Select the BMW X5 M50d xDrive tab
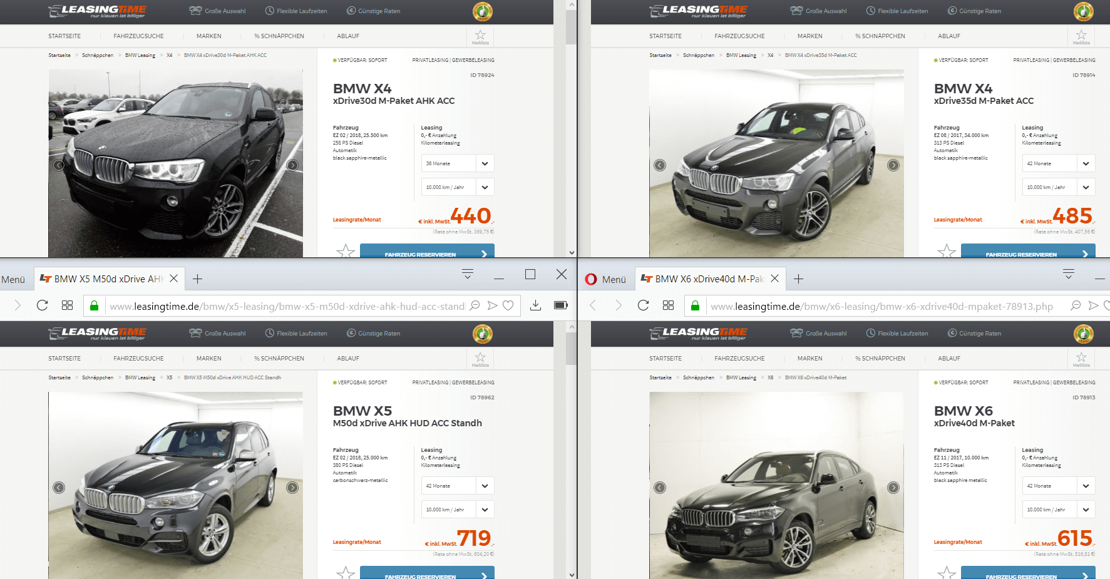Image resolution: width=1110 pixels, height=579 pixels. (108, 279)
